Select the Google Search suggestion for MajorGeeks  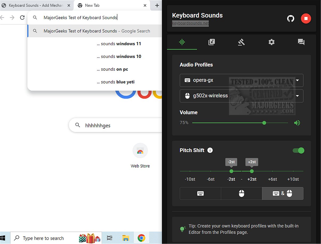coord(95,31)
